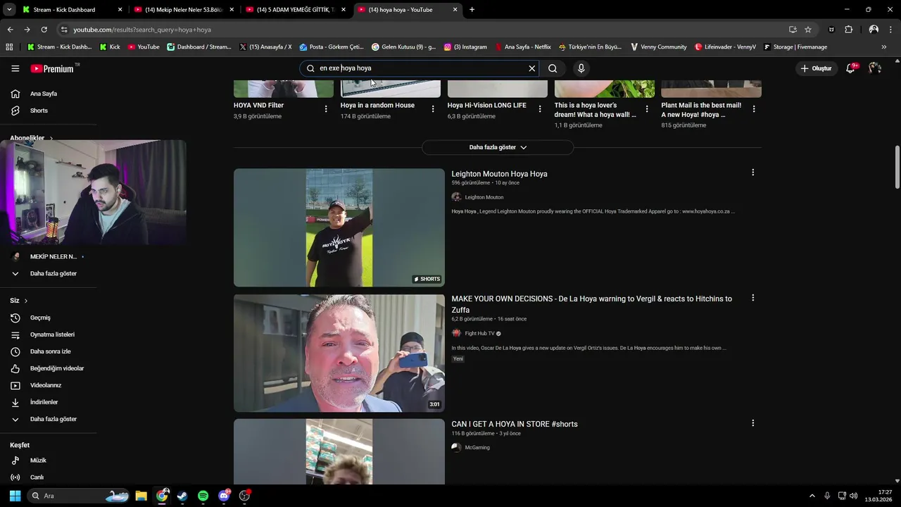Open more options for De La Hoya video
Image resolution: width=901 pixels, height=507 pixels.
(x=752, y=298)
